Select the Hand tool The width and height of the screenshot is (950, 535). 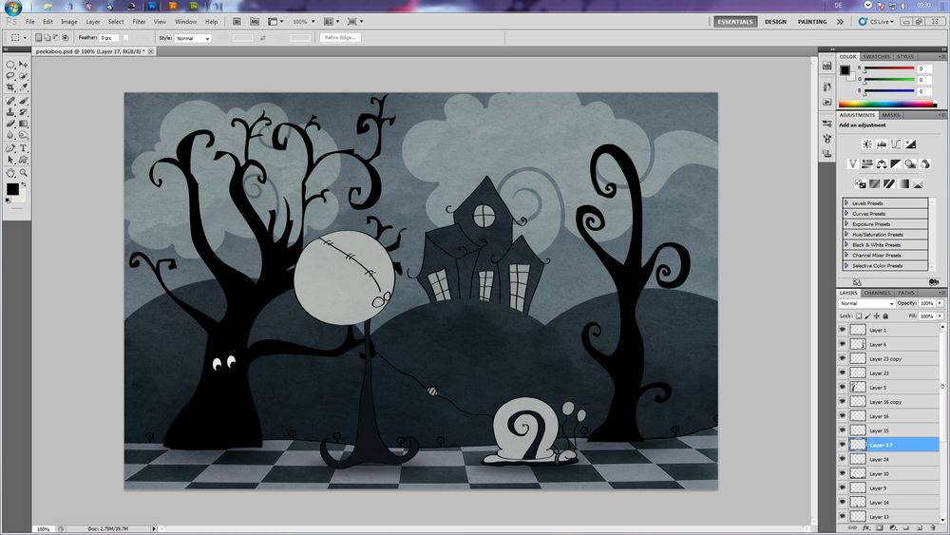10,173
